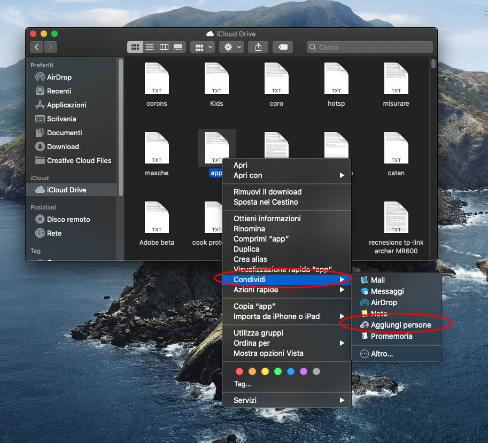This screenshot has height=443, width=488.
Task: Apply the green tag color
Action: pos(278,371)
